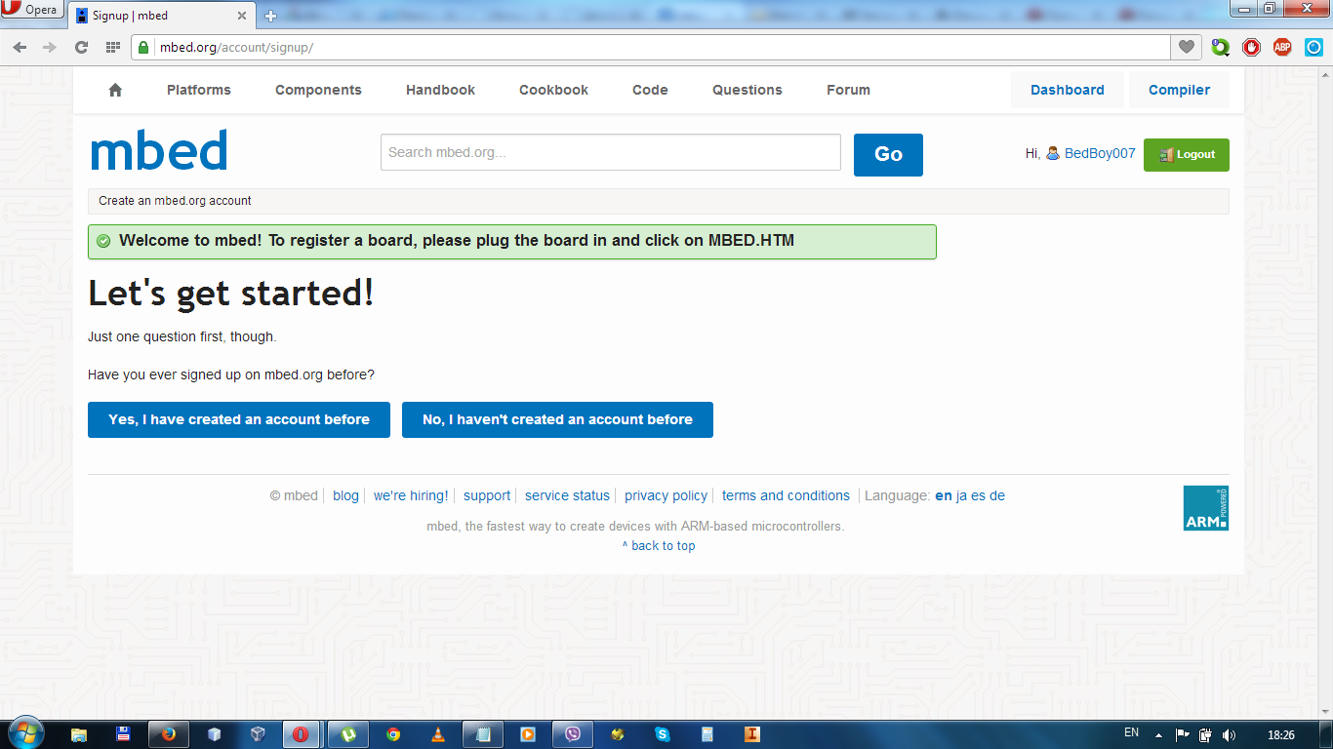
Task: Launch Chrome from the taskbar
Action: click(393, 734)
